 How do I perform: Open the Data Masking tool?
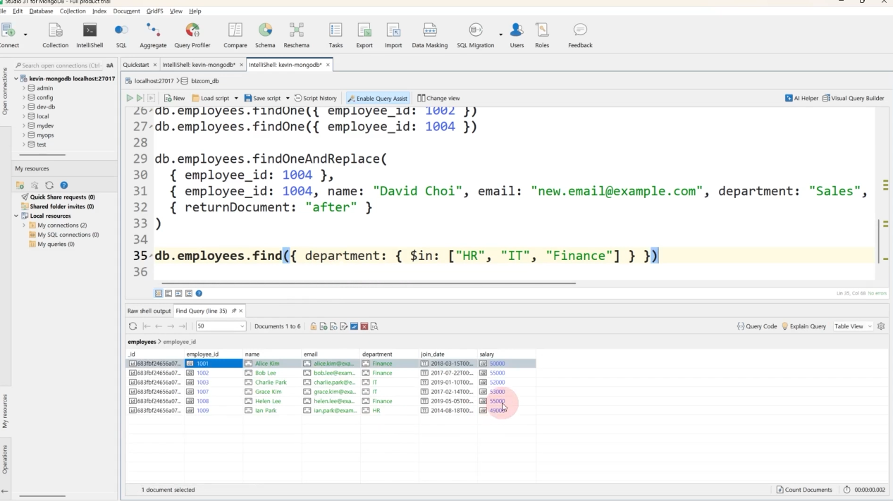[430, 35]
